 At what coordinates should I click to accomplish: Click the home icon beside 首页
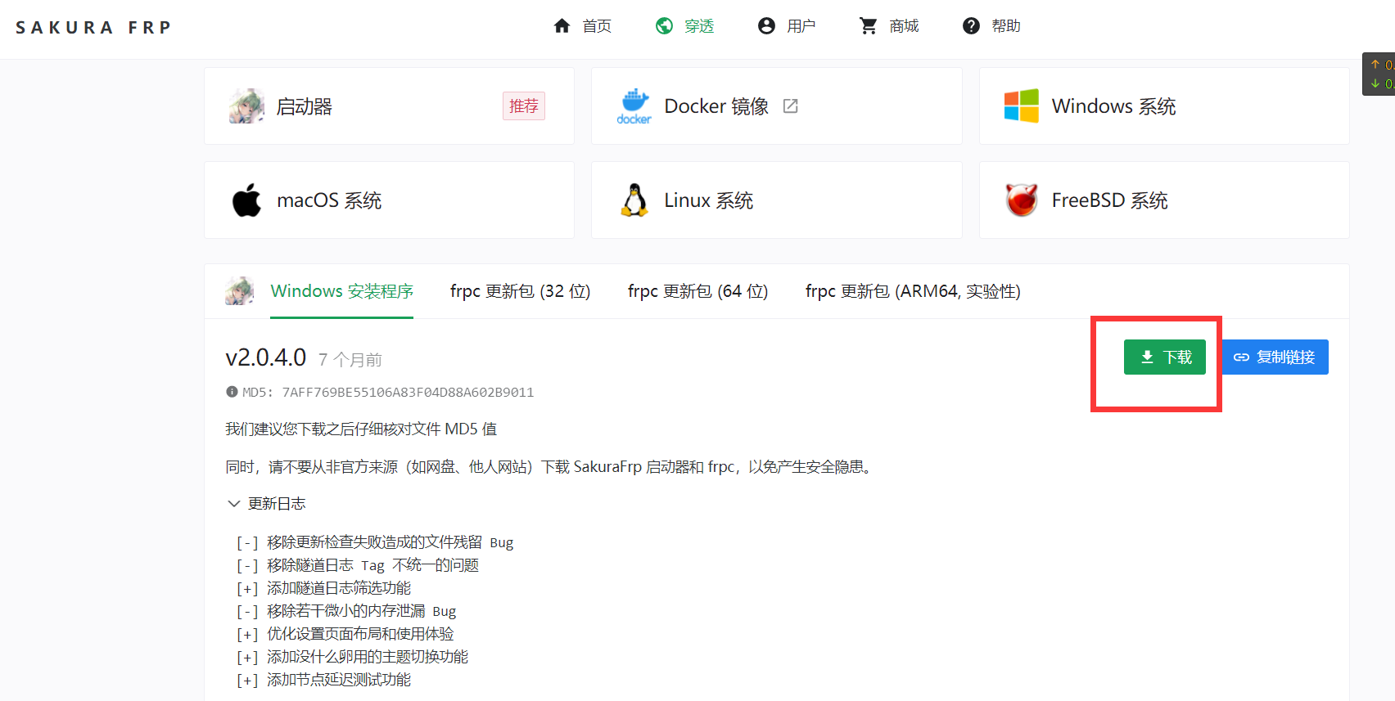[562, 26]
